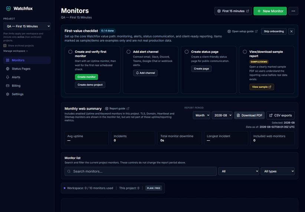Click the 0 / 4 done badge

pyautogui.click(x=108, y=31)
